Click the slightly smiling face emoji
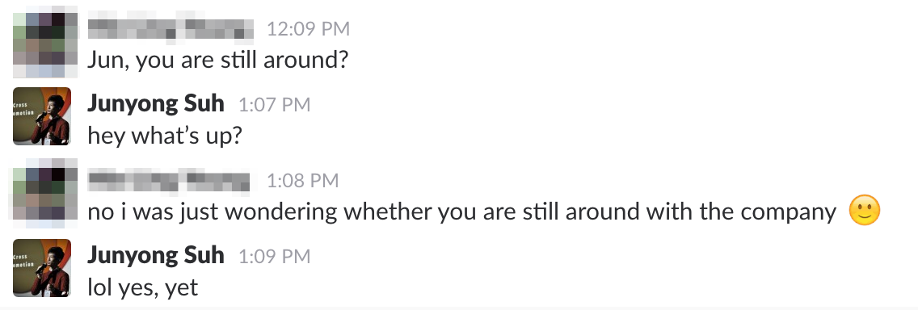The width and height of the screenshot is (918, 310). (864, 211)
